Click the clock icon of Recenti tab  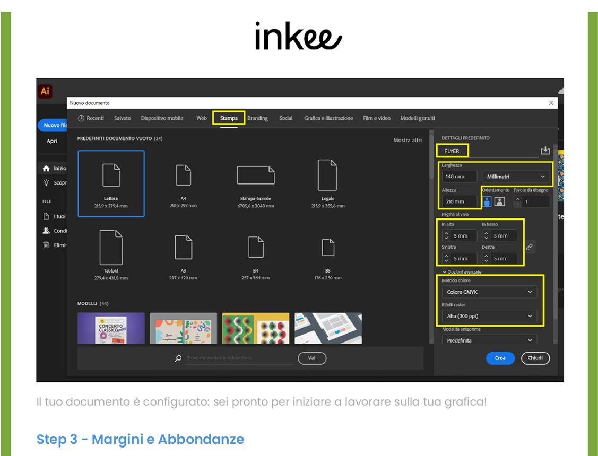(x=81, y=118)
